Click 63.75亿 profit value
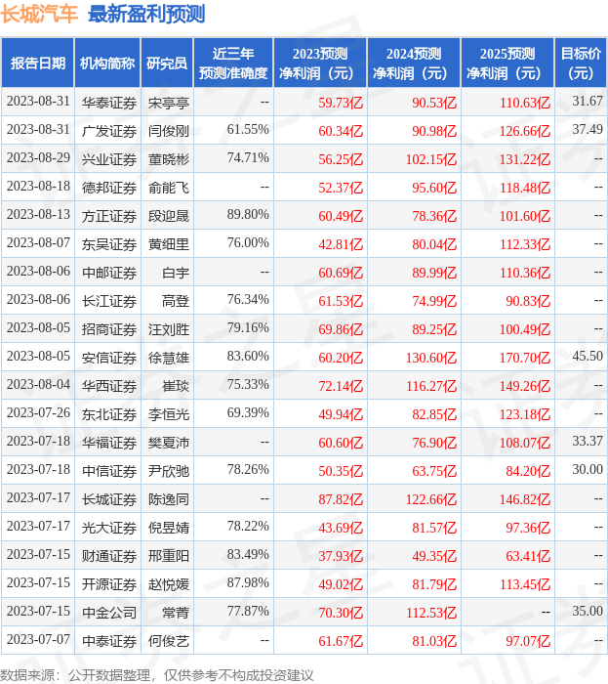Viewport: 608px width, 684px height. pos(434,471)
